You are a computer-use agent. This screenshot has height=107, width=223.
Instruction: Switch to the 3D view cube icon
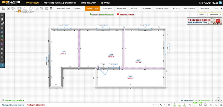[31, 8]
